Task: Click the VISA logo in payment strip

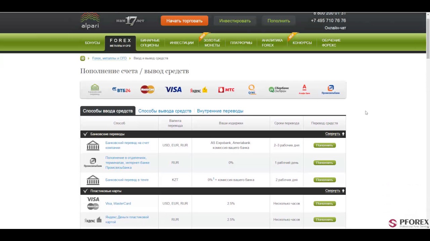Action: [173, 89]
